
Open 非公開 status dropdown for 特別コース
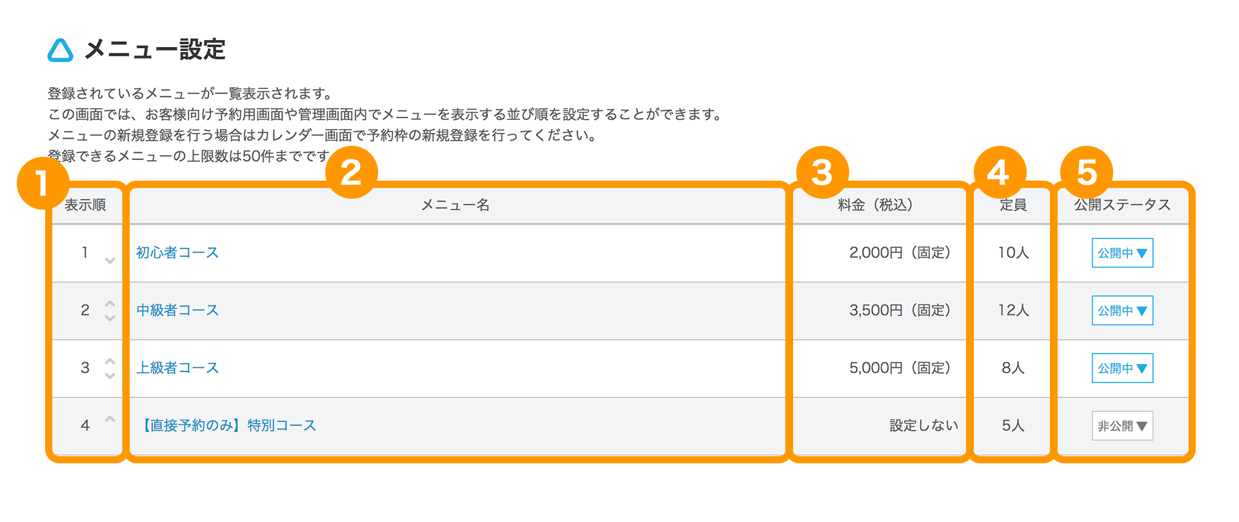tap(1122, 426)
